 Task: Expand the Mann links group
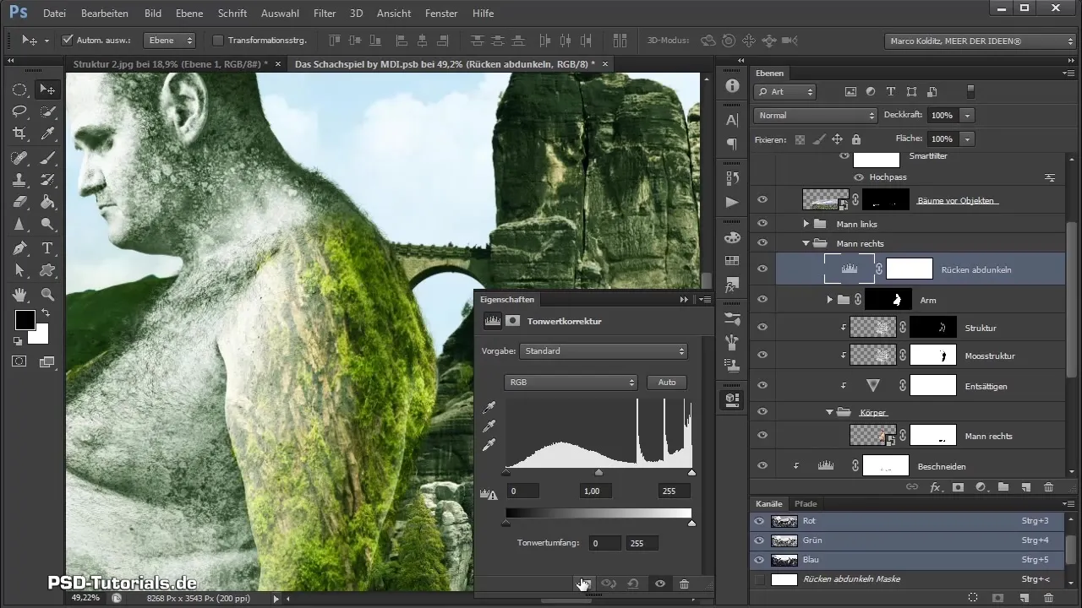(806, 224)
